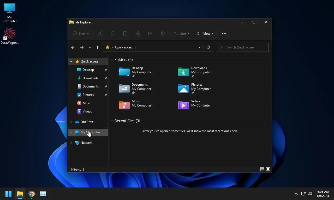Maximize the File Explorer window
Screen dimensions: 334x200
pos(254,22)
